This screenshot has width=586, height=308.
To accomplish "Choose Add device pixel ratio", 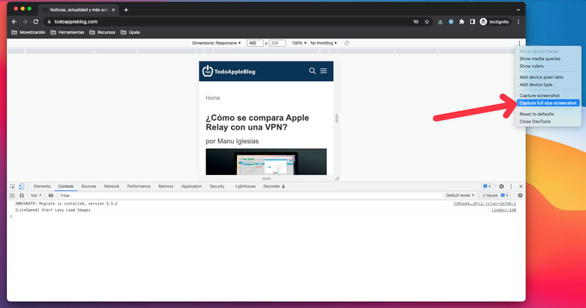I will tap(541, 77).
